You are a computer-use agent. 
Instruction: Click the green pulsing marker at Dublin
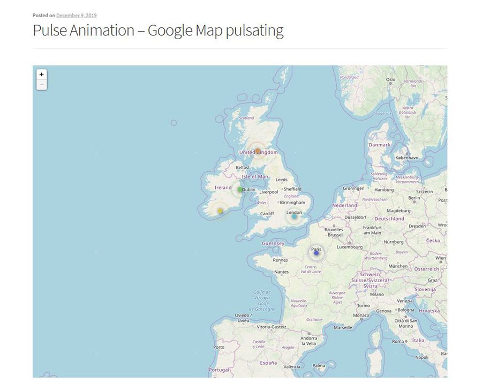(240, 189)
